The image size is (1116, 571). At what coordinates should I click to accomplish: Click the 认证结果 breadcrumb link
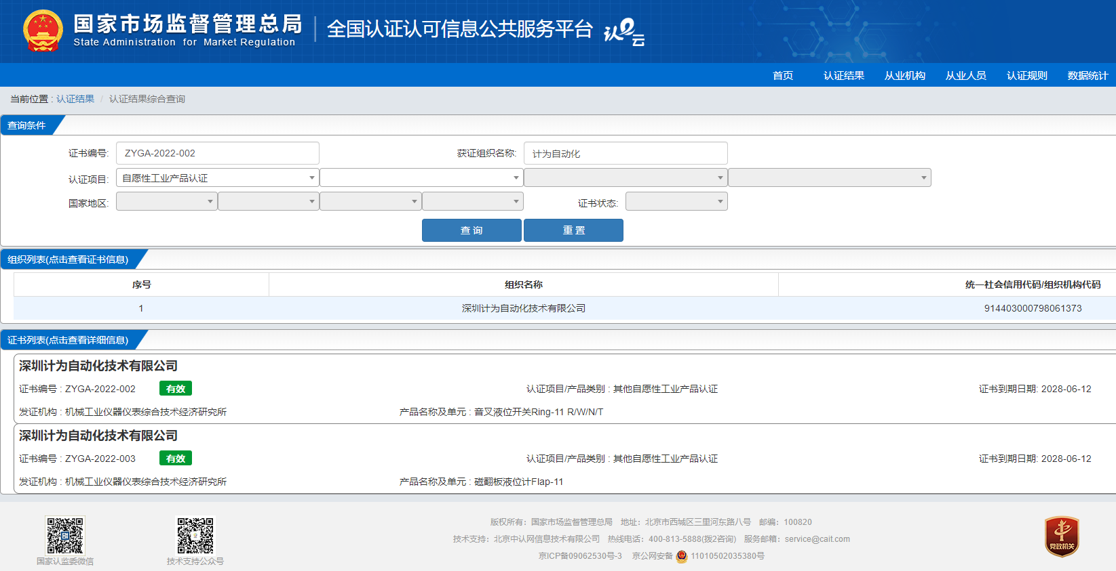(x=75, y=99)
